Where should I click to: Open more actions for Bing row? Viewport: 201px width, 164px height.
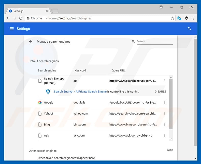pyautogui.click(x=165, y=124)
